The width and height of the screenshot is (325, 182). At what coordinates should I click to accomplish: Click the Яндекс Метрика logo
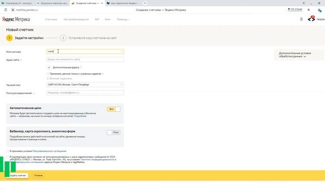pyautogui.click(x=16, y=19)
